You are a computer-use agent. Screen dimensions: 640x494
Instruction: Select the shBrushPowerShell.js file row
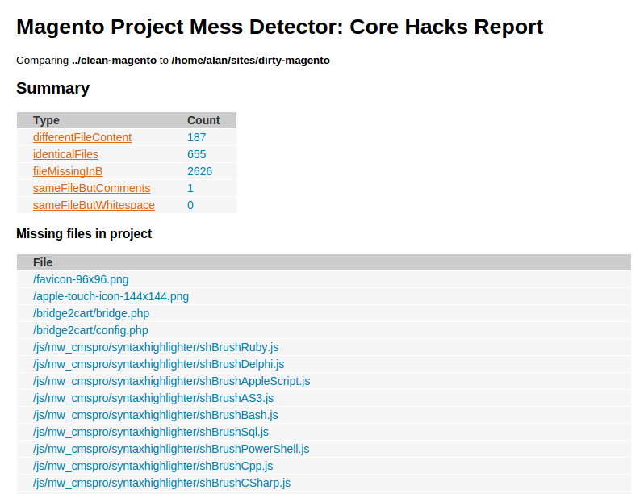[324, 449]
